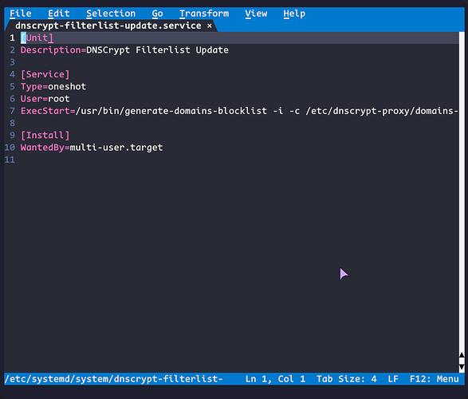Place cursor on the ExecStart line
This screenshot has width=468, height=399.
point(238,111)
